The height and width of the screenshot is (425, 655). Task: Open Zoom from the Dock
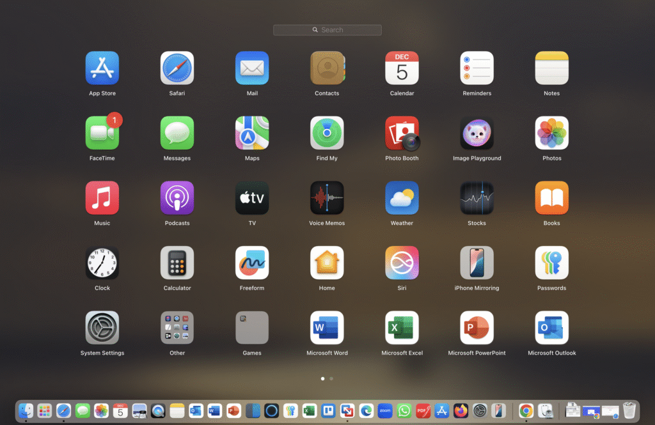coord(384,411)
